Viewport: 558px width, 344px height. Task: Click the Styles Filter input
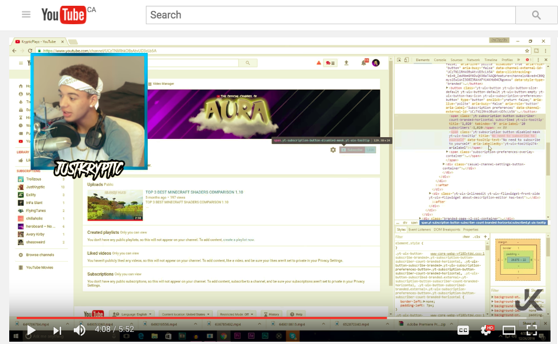[427, 237]
